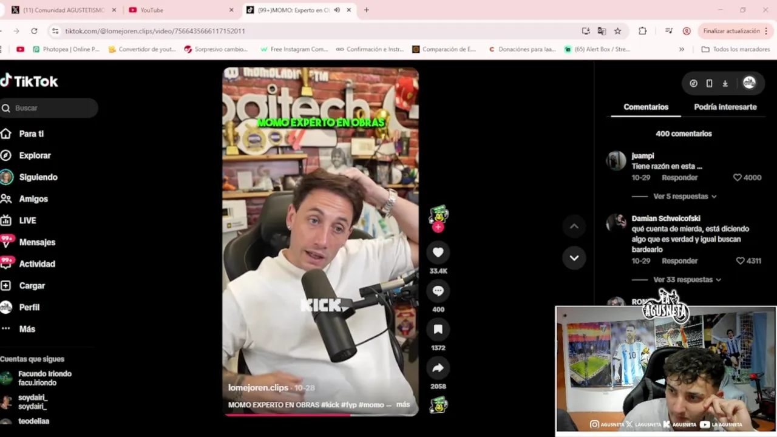Open Chrome three-dot menu

click(x=767, y=31)
